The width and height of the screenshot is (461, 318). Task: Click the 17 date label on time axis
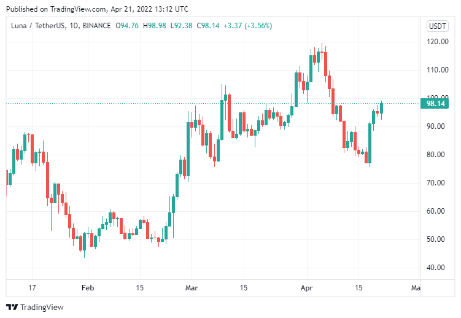click(33, 287)
